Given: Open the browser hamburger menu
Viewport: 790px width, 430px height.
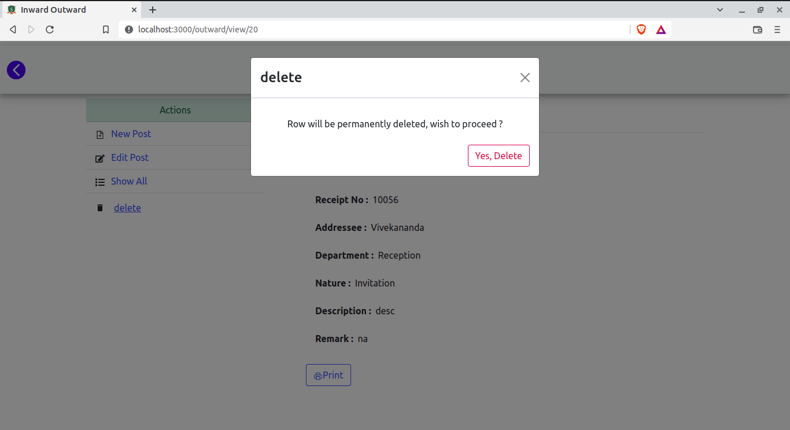Looking at the screenshot, I should [777, 30].
